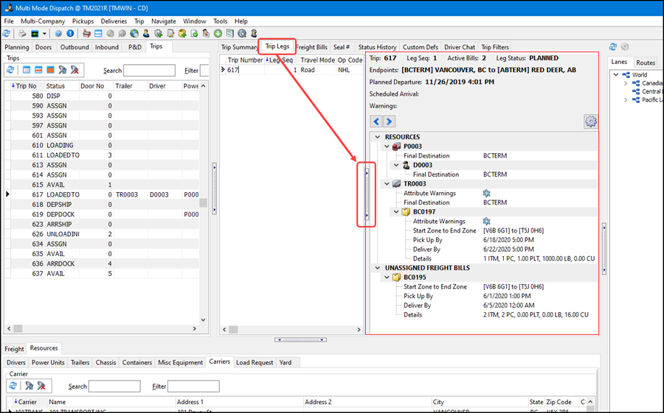This screenshot has height=413, width=664.
Task: Click the next leg right arrow button
Action: pyautogui.click(x=389, y=121)
